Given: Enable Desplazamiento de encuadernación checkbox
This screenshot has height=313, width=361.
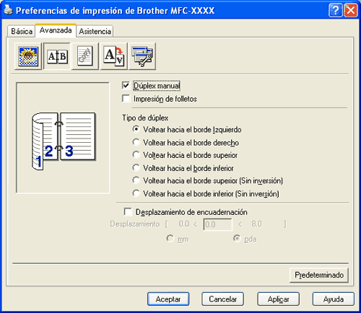Looking at the screenshot, I should click(128, 212).
